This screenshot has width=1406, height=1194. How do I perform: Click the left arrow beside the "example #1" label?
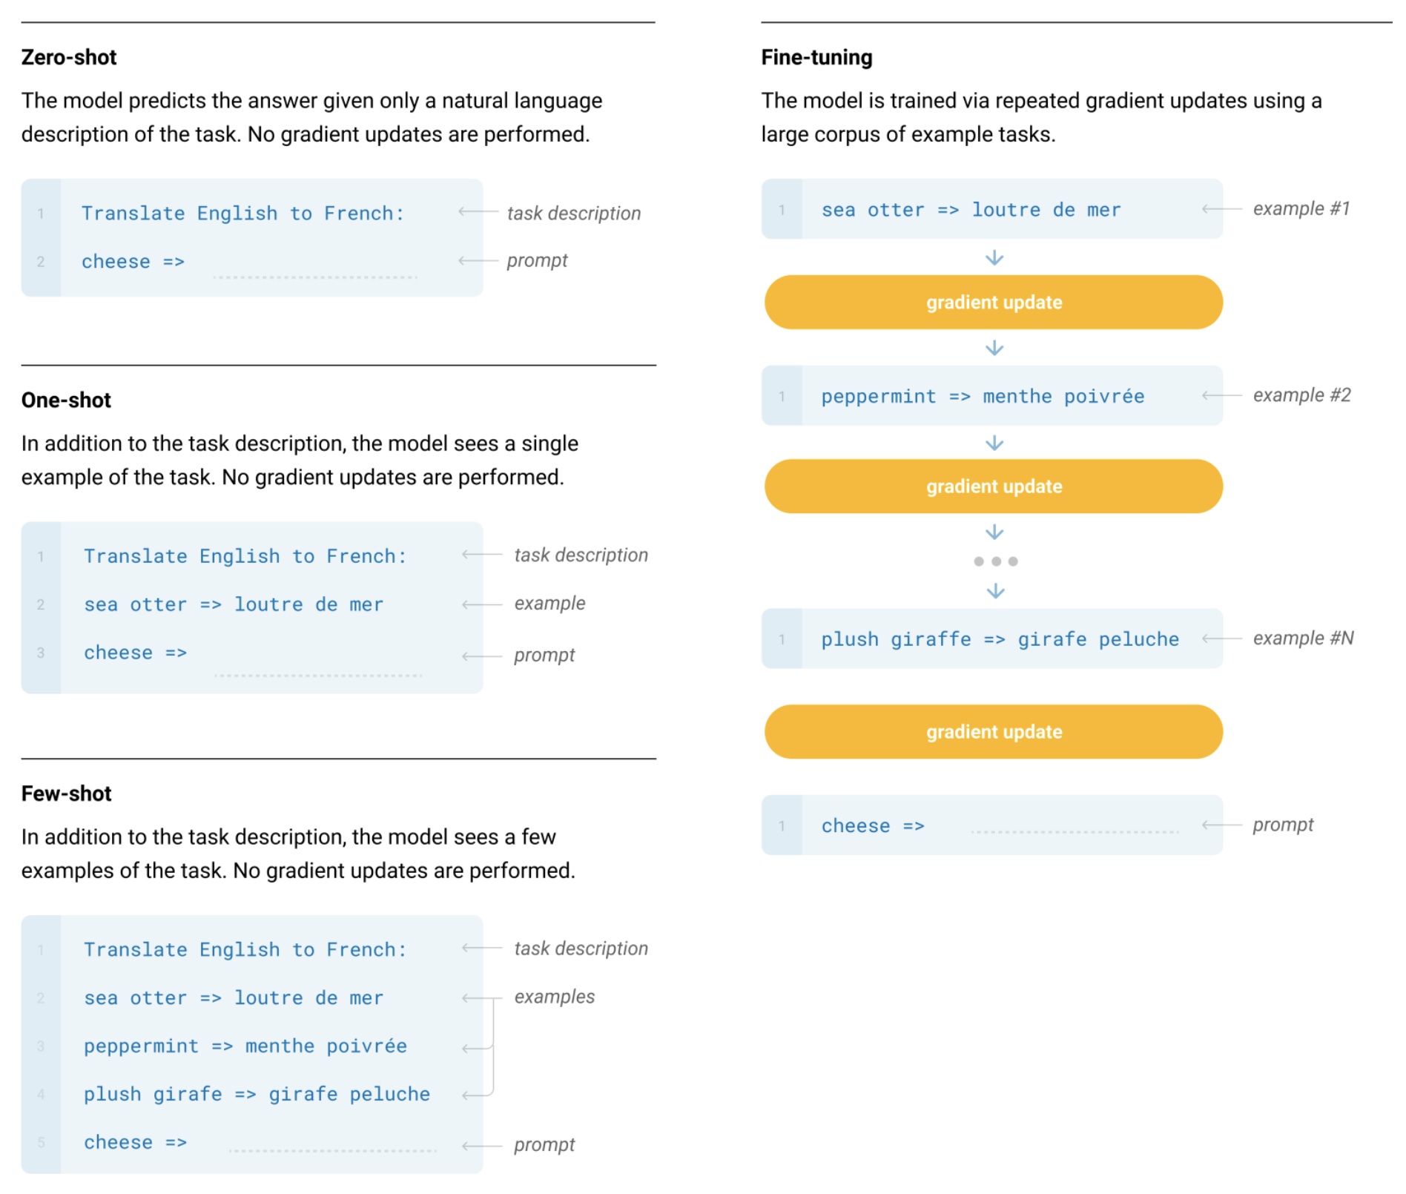[x=1221, y=209]
